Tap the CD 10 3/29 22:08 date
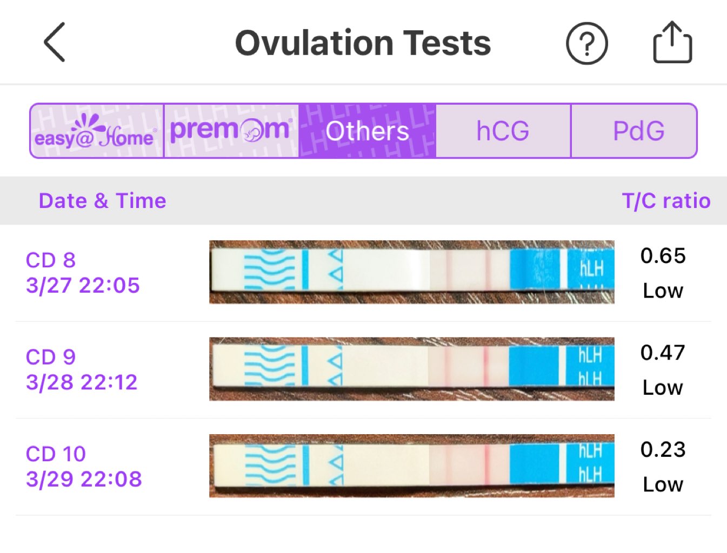727x553 pixels. 84,466
